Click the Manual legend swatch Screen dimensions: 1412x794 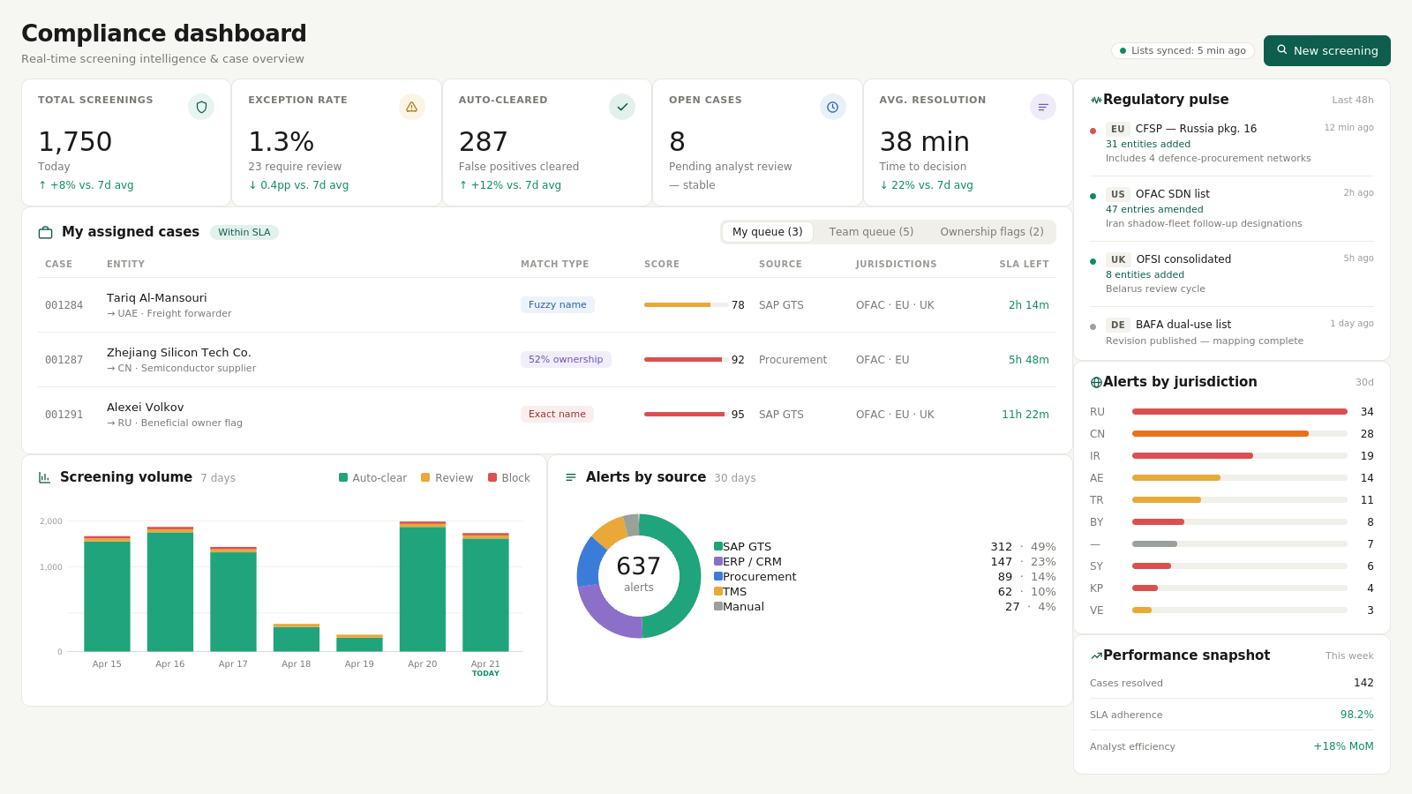pyautogui.click(x=718, y=607)
